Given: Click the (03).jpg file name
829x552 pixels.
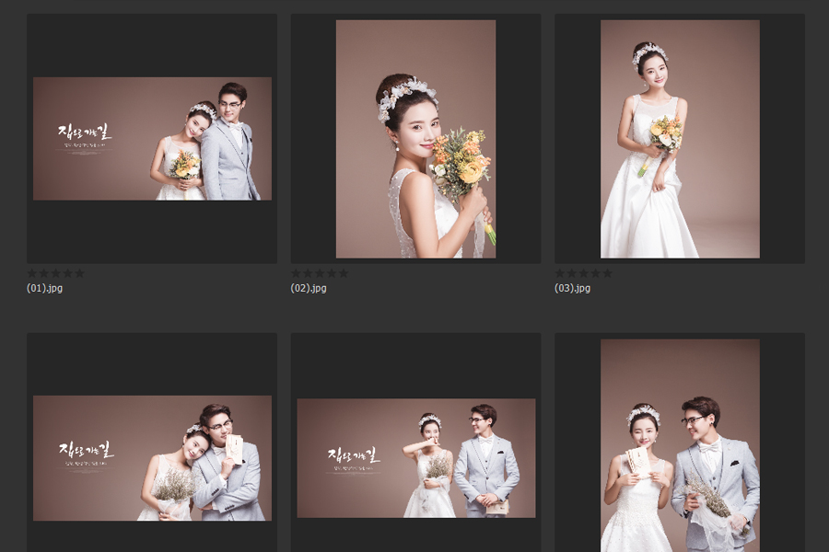Looking at the screenshot, I should coord(572,288).
